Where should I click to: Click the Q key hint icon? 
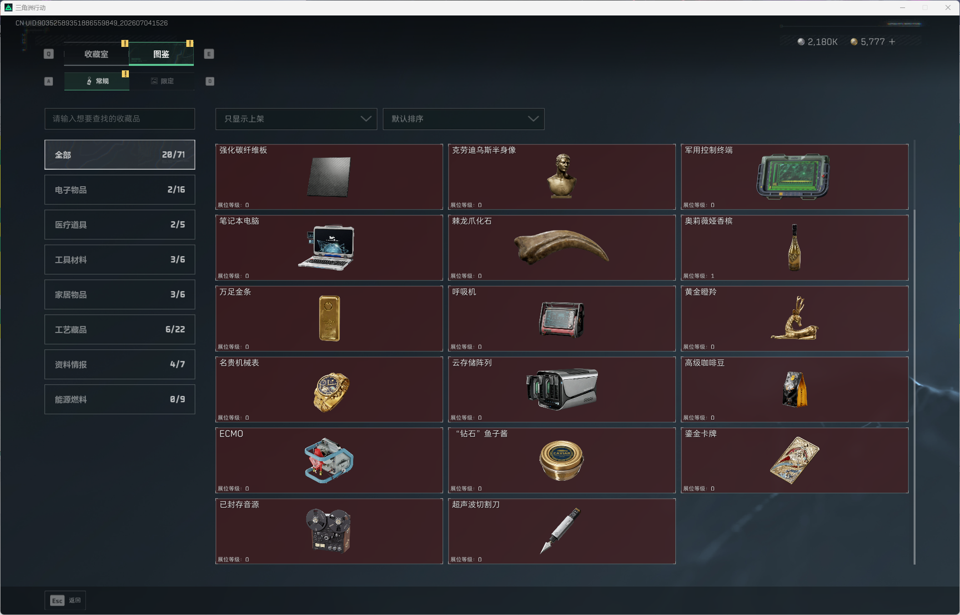(x=48, y=54)
